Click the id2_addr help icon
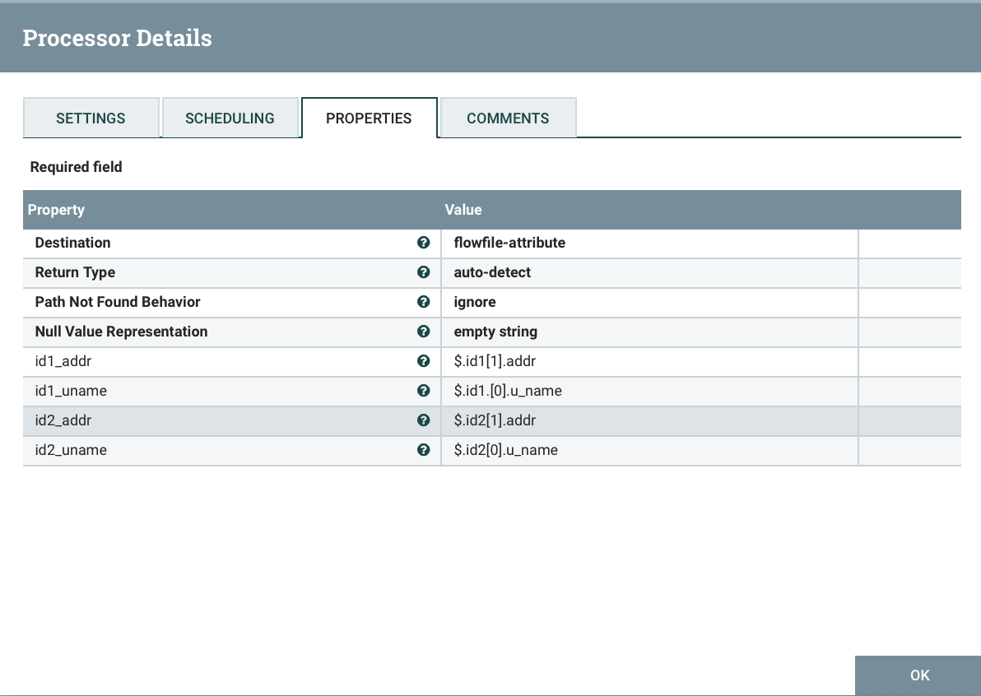The width and height of the screenshot is (981, 696). pyautogui.click(x=423, y=420)
